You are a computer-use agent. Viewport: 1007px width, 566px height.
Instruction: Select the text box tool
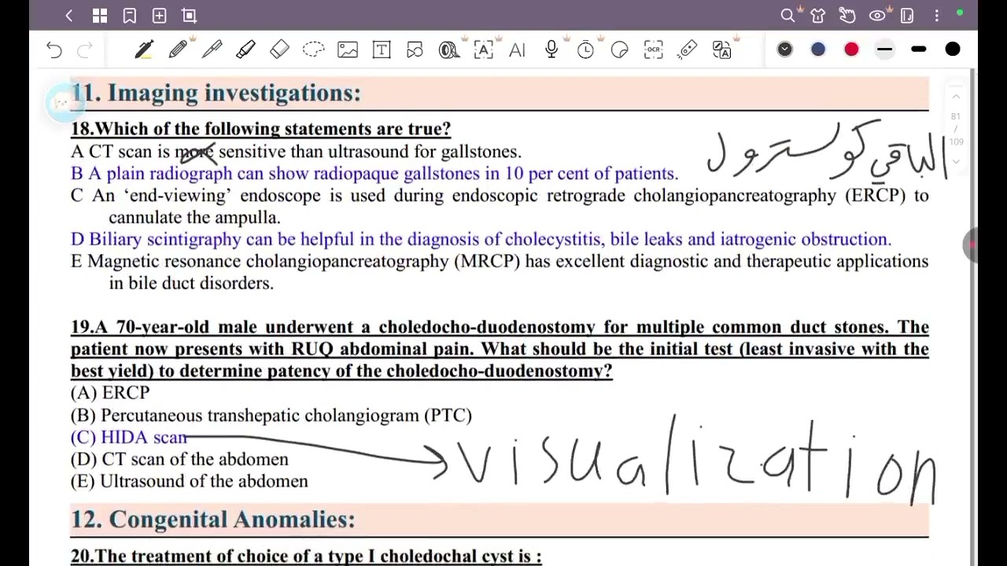pos(382,50)
